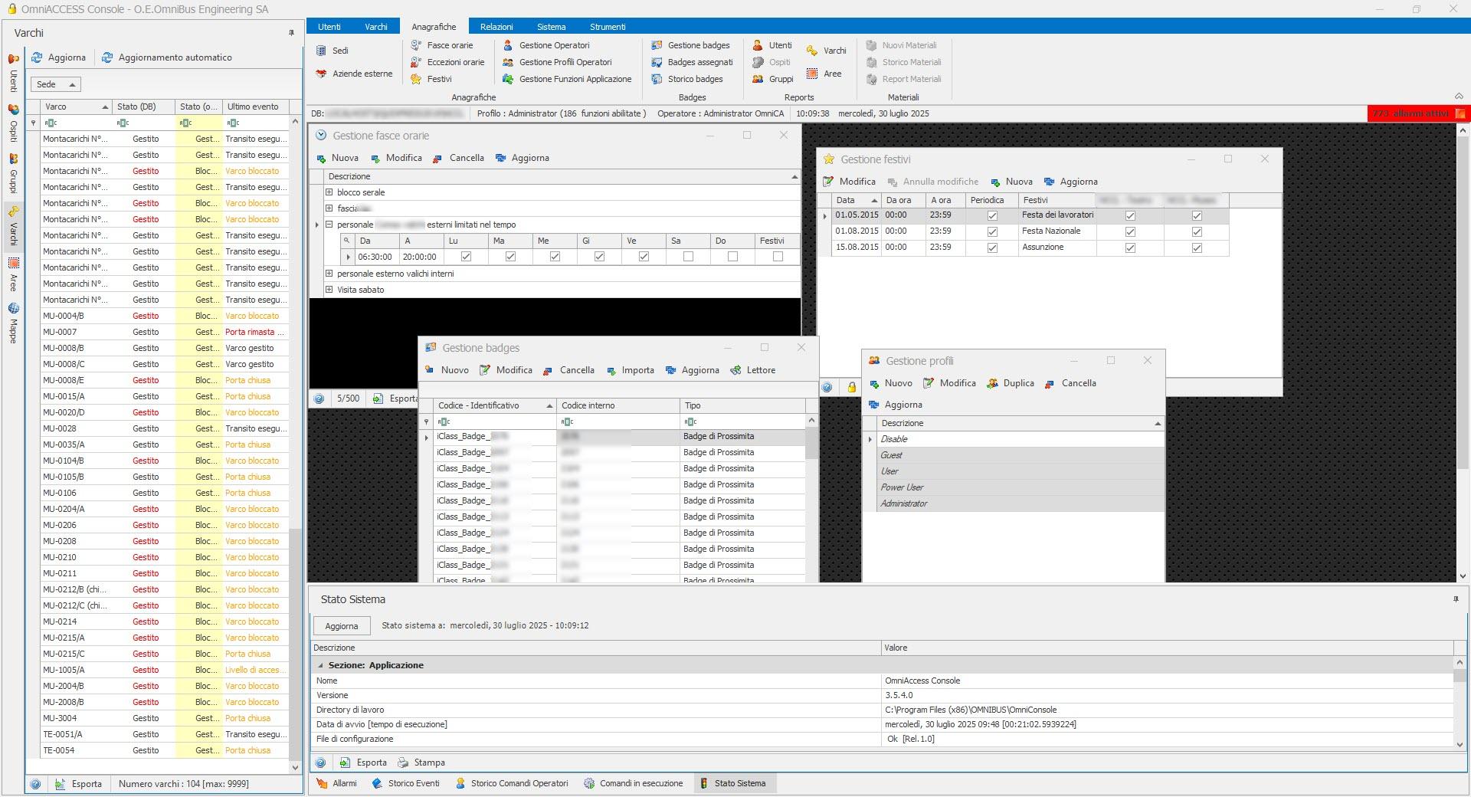1471x797 pixels.
Task: Open Allarmi bottom tab
Action: tap(336, 783)
